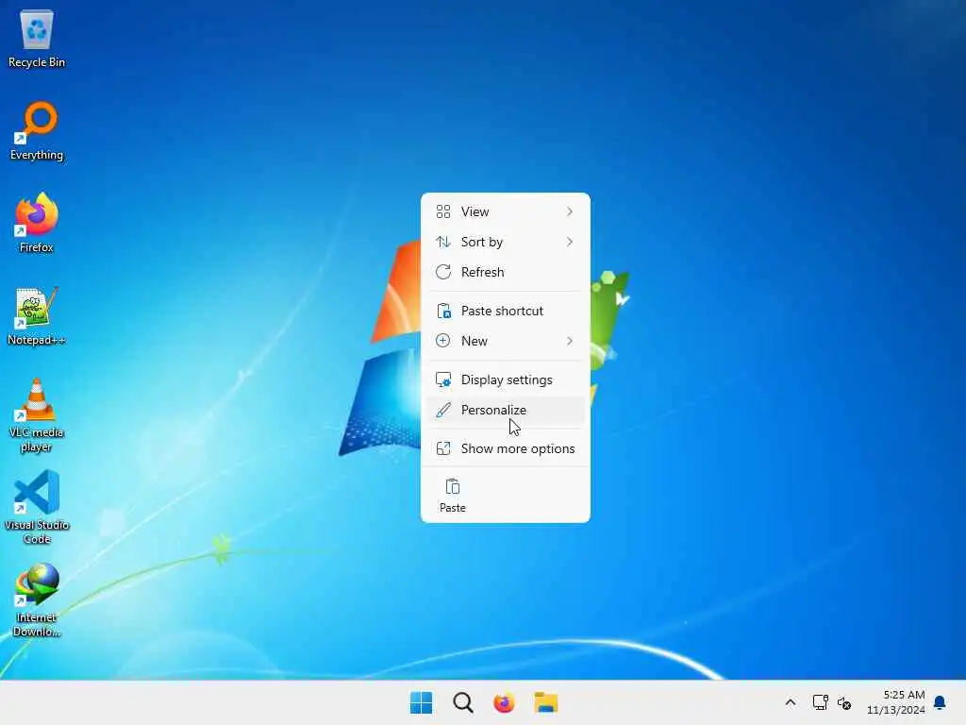Open the Windows Start button on taskbar

click(x=422, y=702)
